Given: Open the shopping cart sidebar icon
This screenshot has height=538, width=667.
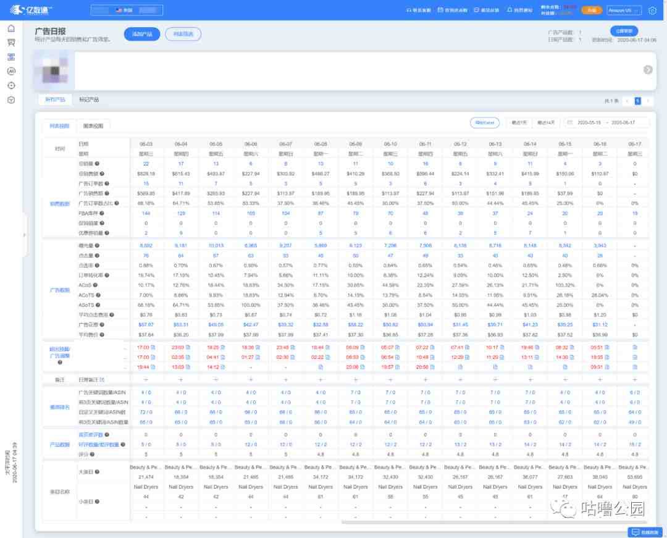Looking at the screenshot, I should (x=12, y=43).
